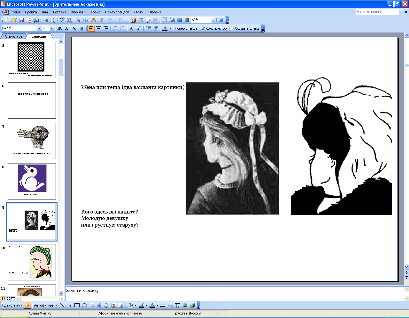Click the New document icon

7,20
